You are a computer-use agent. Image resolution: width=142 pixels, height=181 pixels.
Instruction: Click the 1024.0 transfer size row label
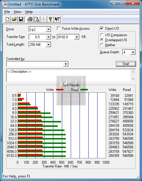(12, 143)
